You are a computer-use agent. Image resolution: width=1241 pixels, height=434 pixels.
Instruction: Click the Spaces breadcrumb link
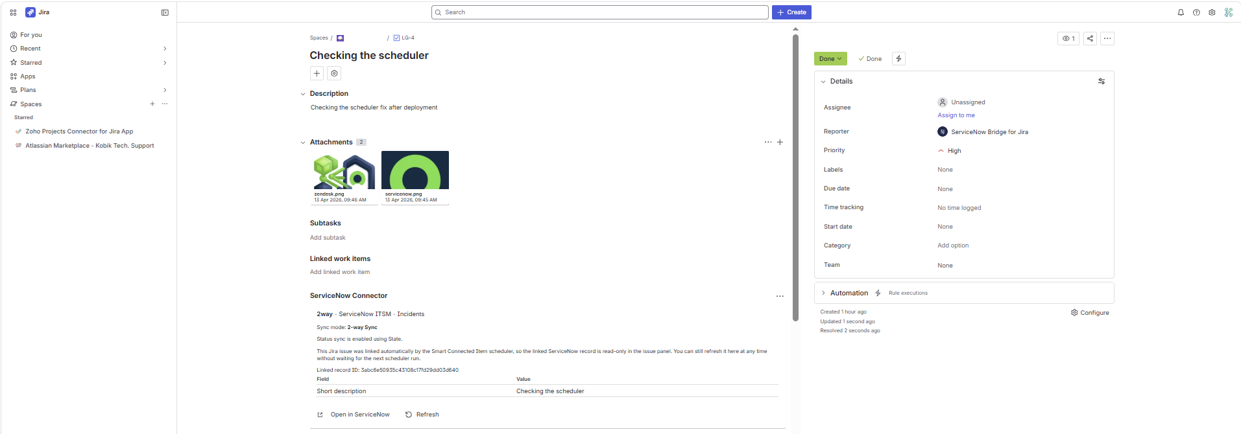pyautogui.click(x=319, y=38)
